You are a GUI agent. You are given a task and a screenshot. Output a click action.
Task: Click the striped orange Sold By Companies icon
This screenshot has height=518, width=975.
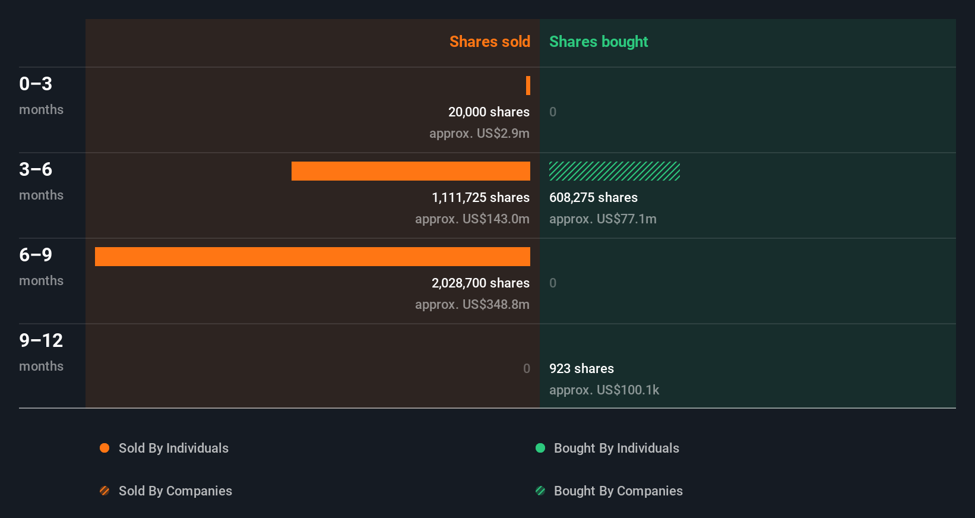pyautogui.click(x=105, y=491)
